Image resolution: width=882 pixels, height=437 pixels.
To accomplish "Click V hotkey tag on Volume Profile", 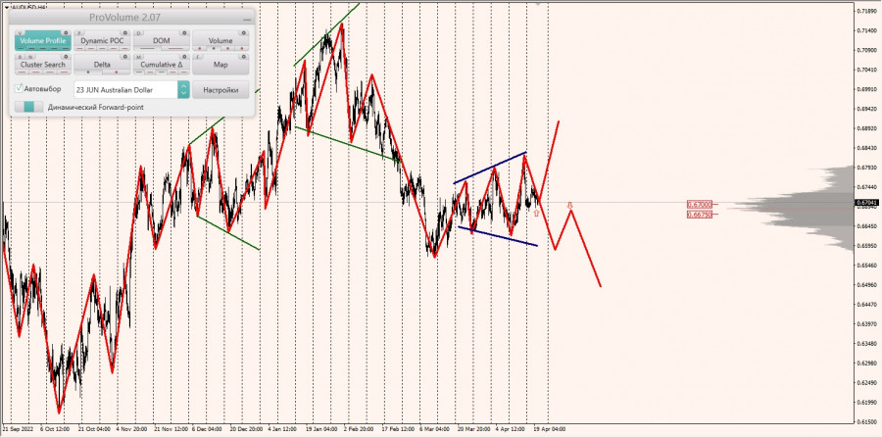I will [x=21, y=33].
